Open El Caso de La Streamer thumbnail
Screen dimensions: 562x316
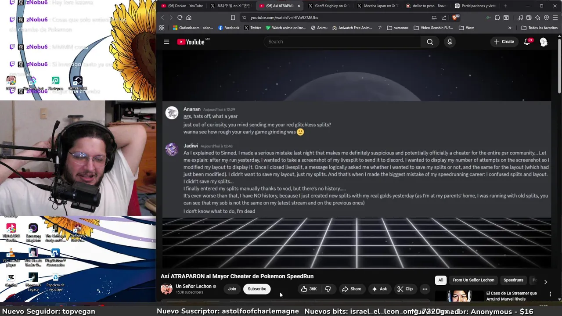(x=459, y=296)
